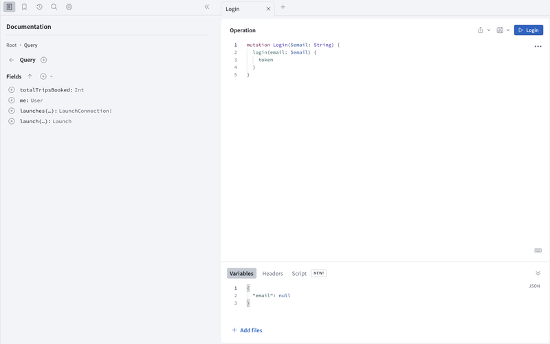The height and width of the screenshot is (344, 550).
Task: Run the Login operation button
Action: [x=529, y=30]
